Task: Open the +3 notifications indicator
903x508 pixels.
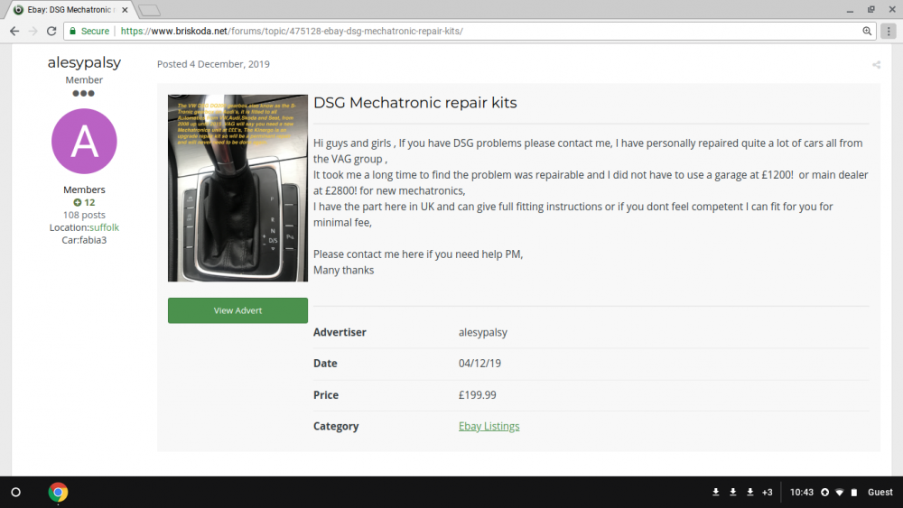Action: click(767, 492)
